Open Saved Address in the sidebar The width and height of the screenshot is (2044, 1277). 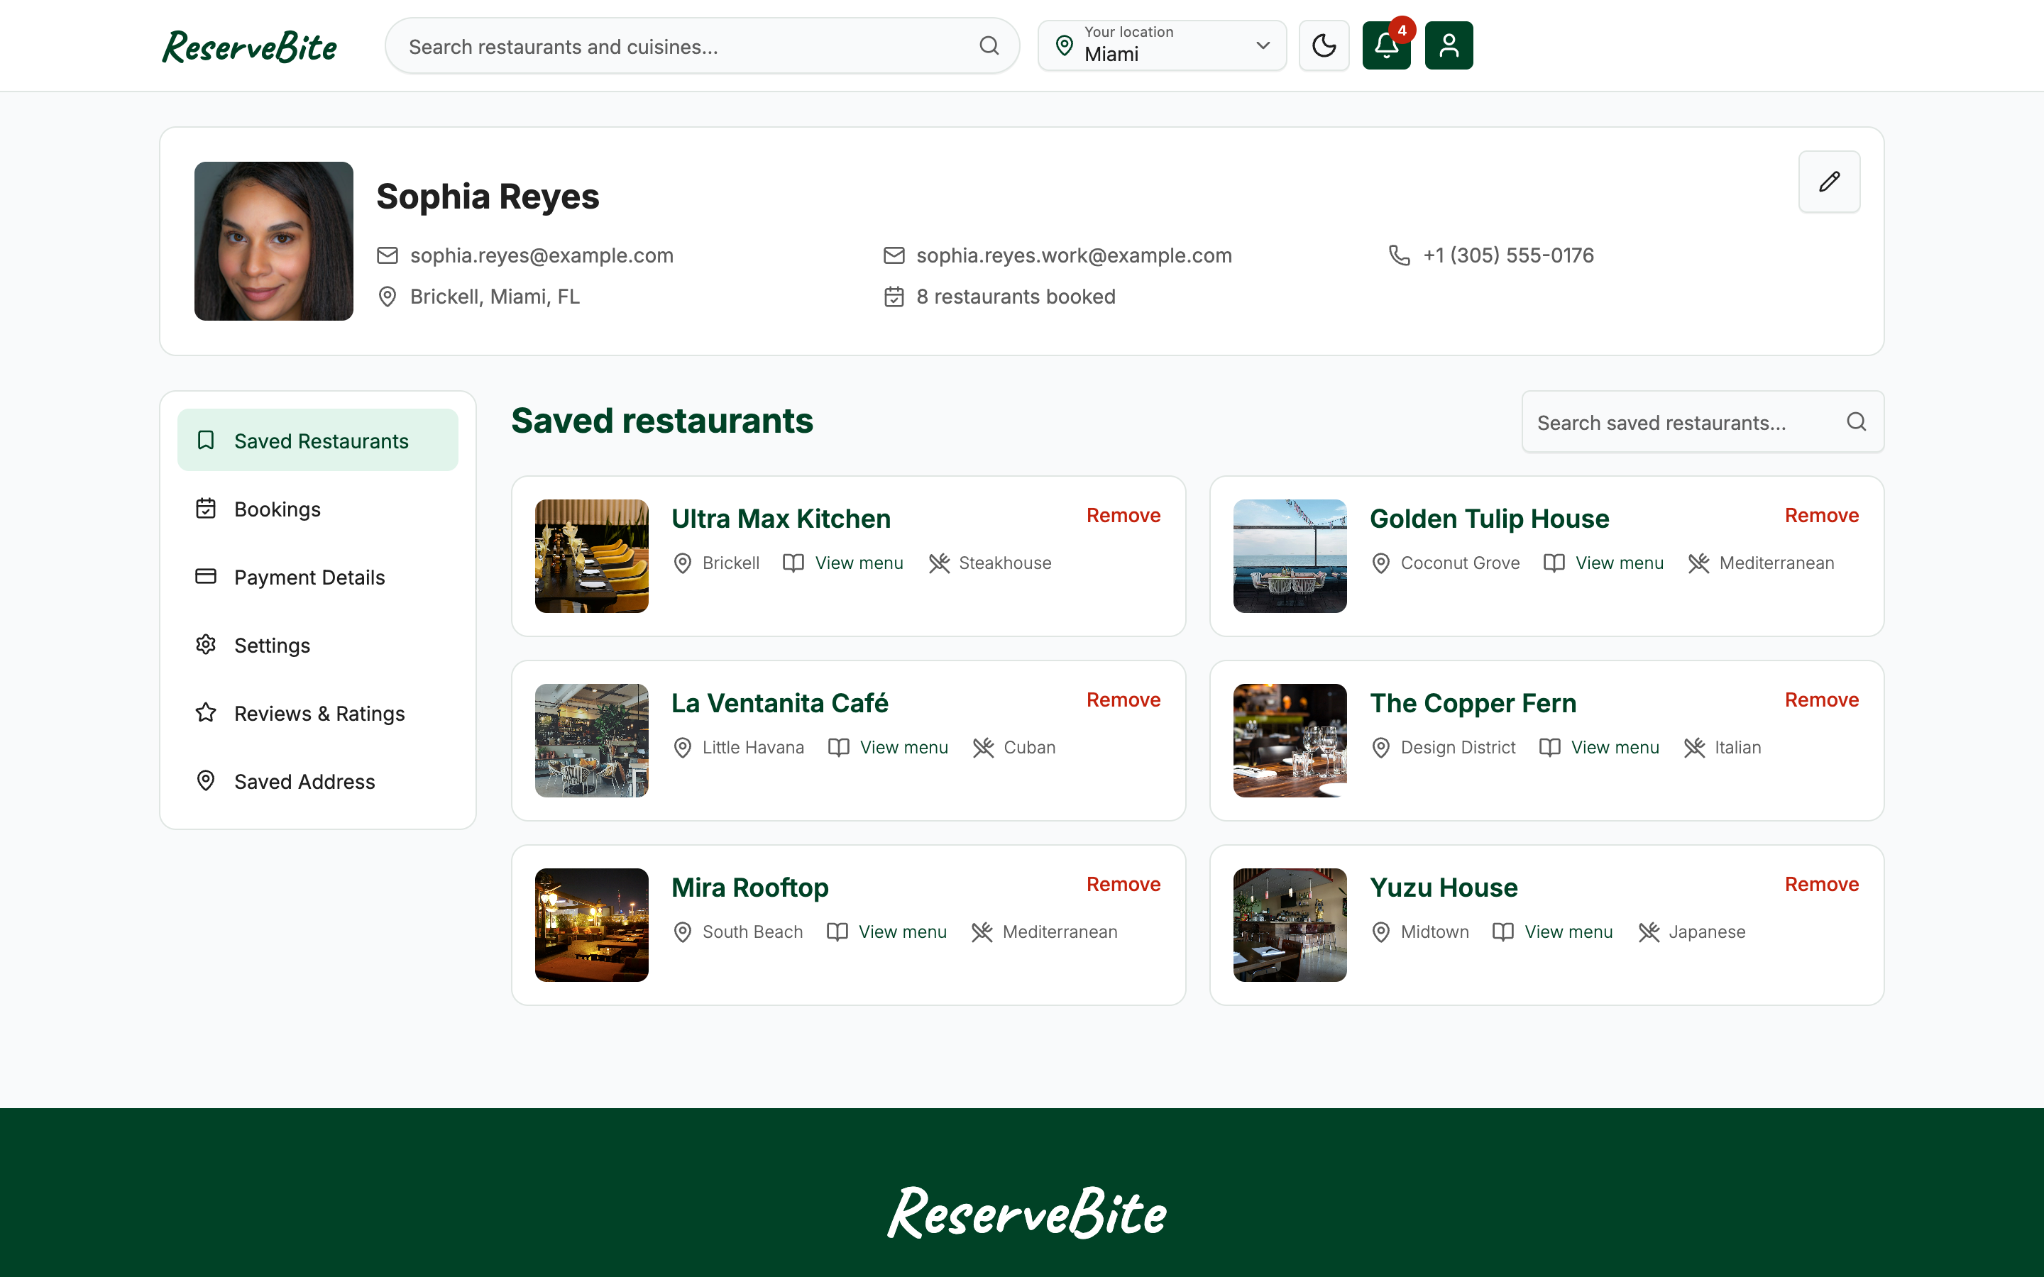coord(317,781)
